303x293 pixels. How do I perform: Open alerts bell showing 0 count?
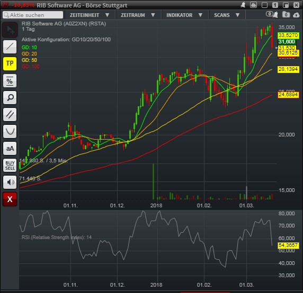[x=272, y=14]
